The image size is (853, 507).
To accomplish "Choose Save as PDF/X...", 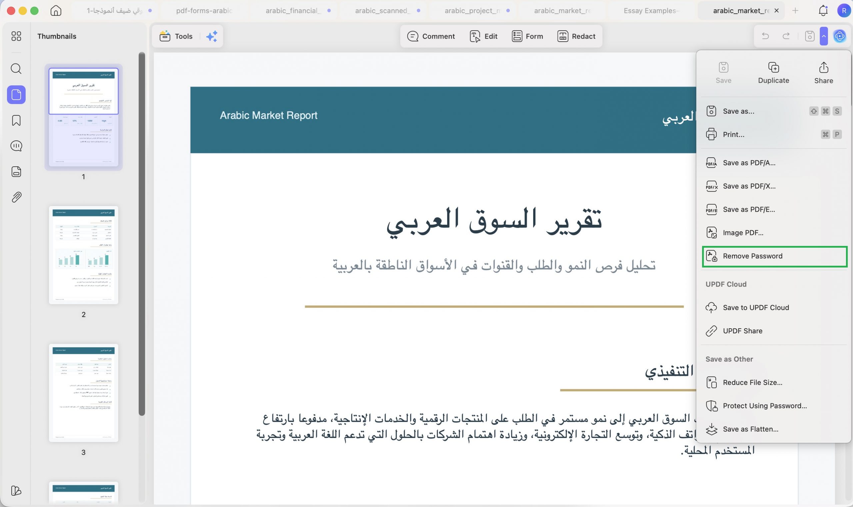I will (773, 186).
